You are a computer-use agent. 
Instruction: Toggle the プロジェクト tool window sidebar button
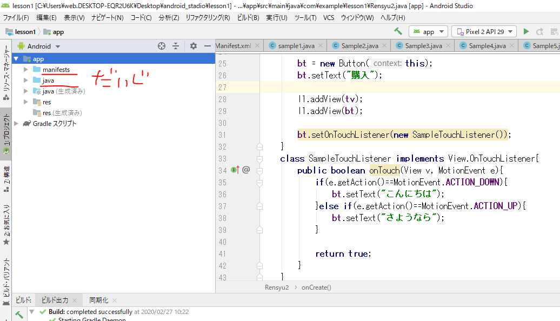click(x=6, y=133)
